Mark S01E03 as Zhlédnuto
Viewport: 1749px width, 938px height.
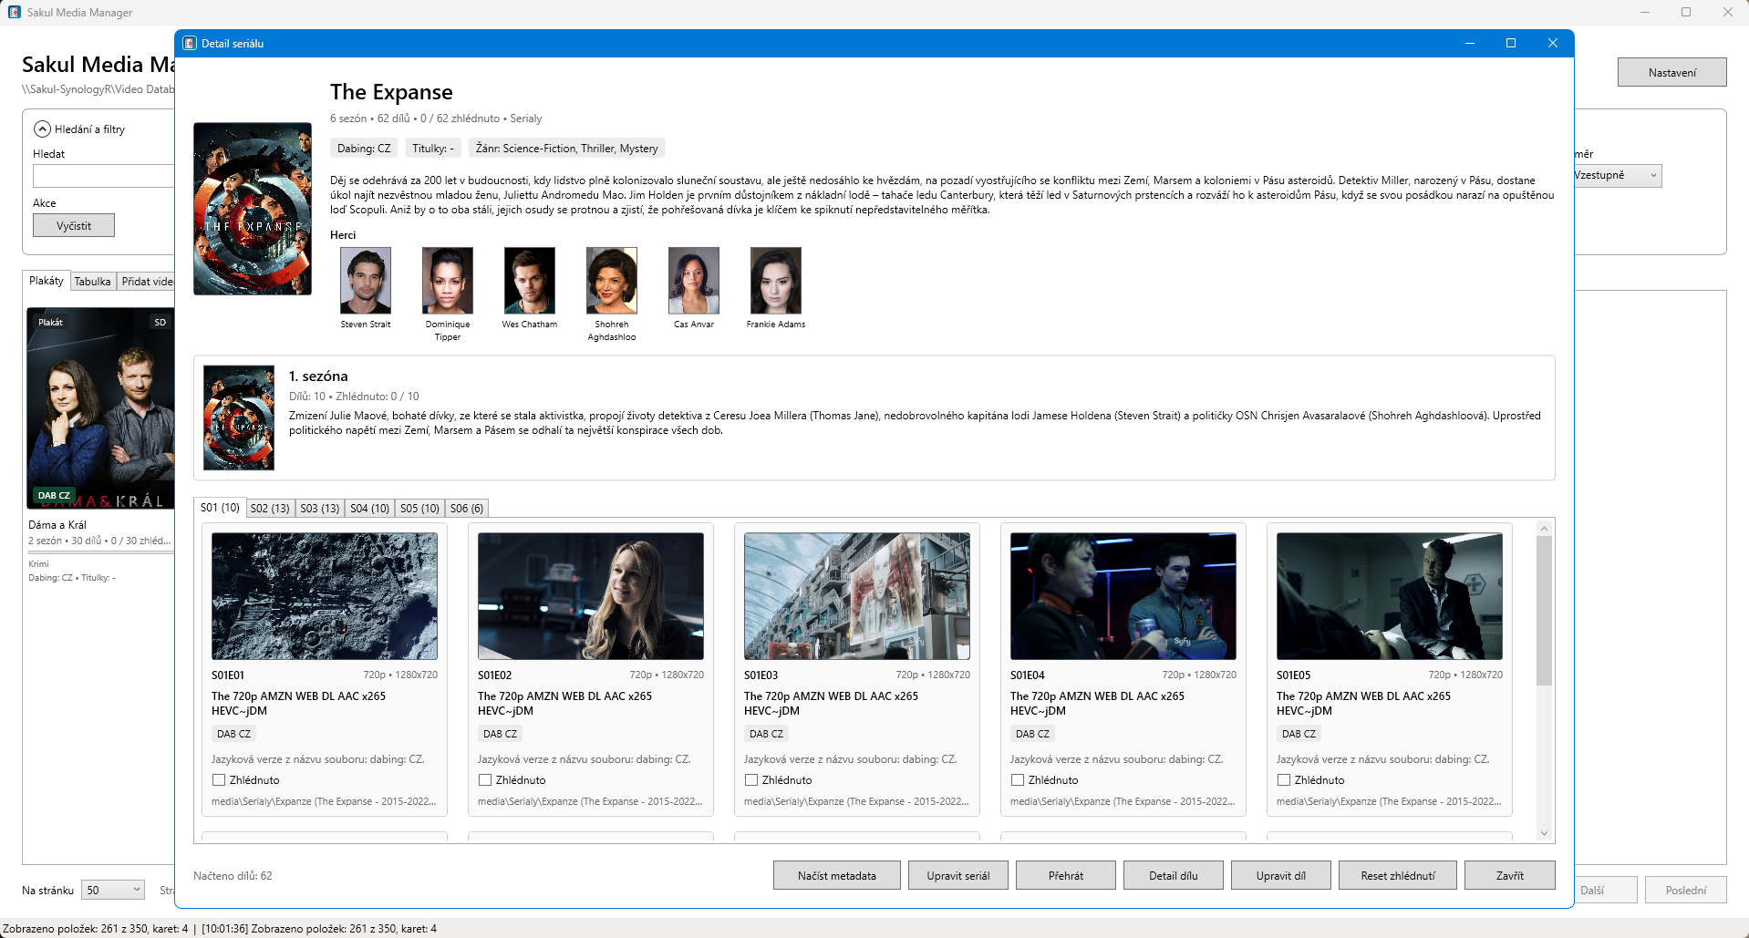[751, 780]
